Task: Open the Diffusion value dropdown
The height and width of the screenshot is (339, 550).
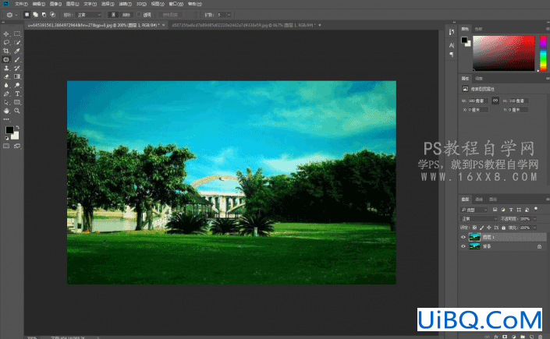Action: point(229,15)
